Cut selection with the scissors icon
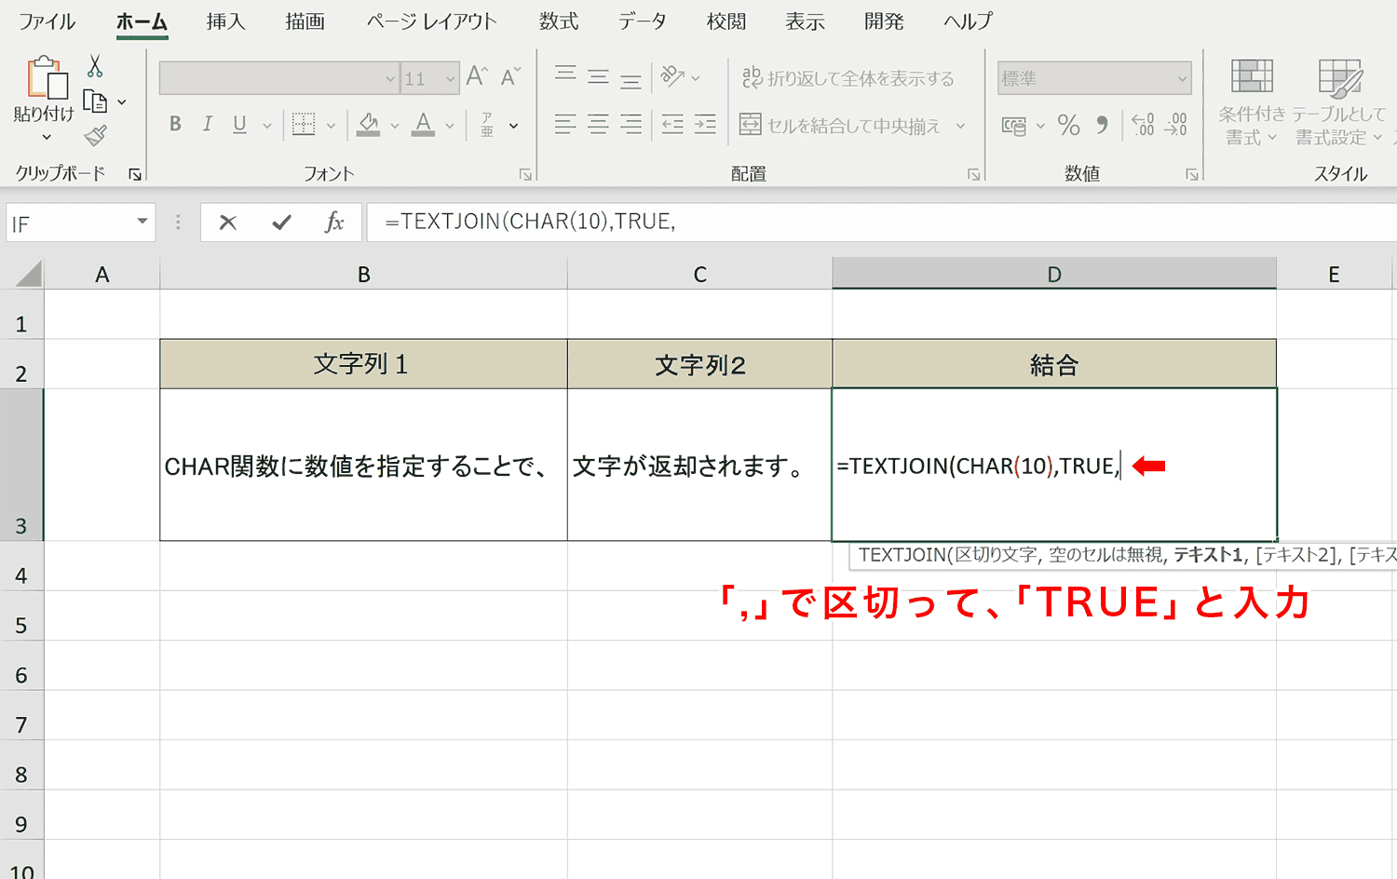This screenshot has height=879, width=1397. pos(95,66)
